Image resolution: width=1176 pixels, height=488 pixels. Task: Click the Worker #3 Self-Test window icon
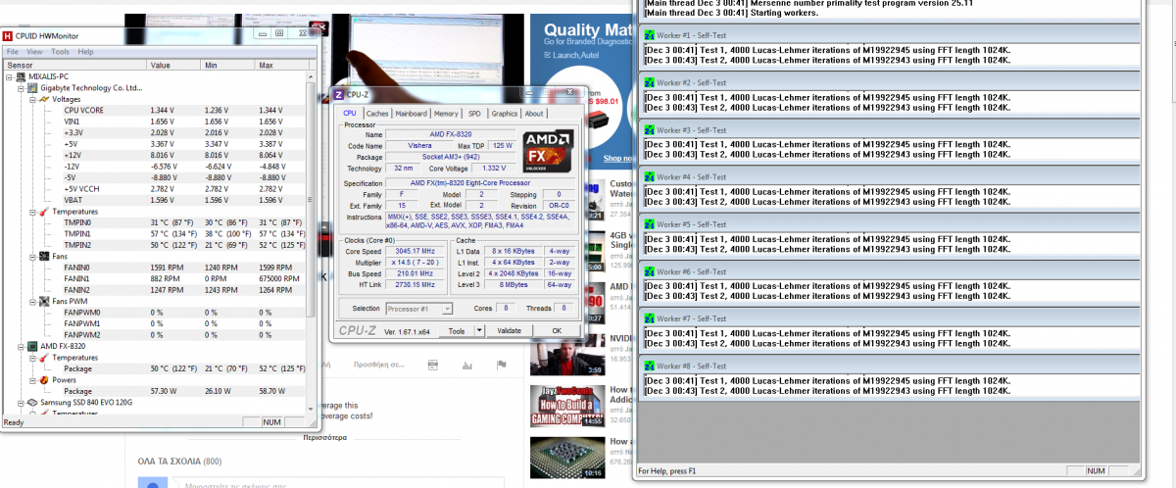click(x=648, y=129)
